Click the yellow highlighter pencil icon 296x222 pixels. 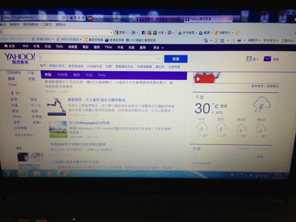pyautogui.click(x=237, y=33)
